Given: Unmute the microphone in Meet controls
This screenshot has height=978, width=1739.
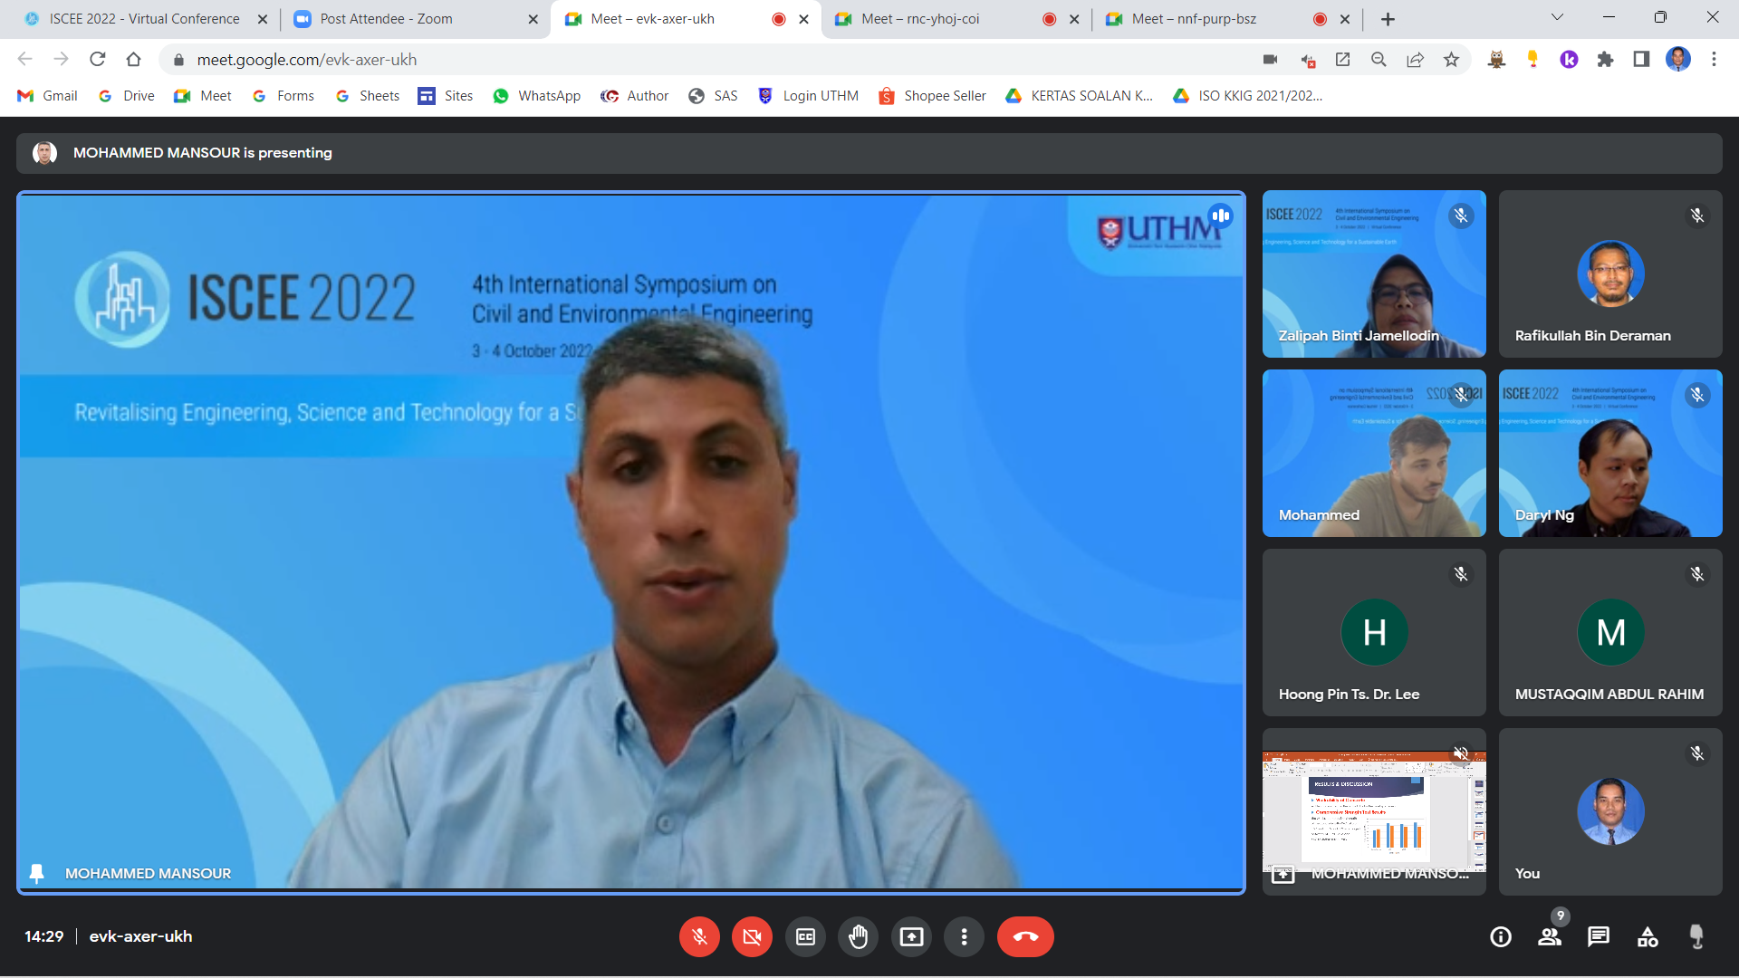Looking at the screenshot, I should [699, 936].
